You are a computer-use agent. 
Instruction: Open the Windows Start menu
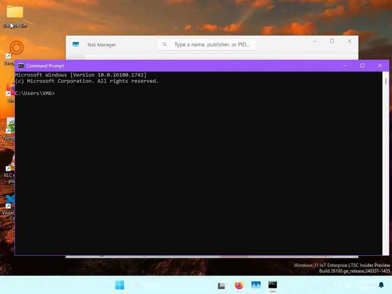119,285
